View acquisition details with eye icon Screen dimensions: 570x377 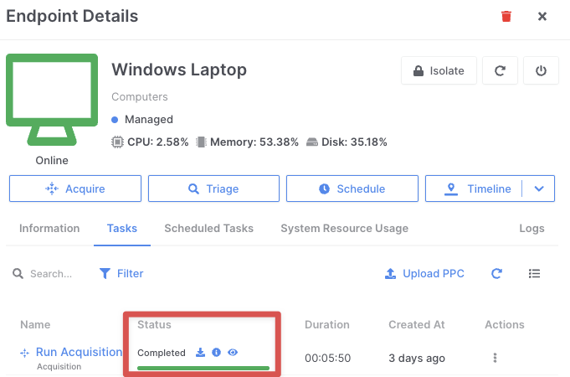pyautogui.click(x=233, y=353)
